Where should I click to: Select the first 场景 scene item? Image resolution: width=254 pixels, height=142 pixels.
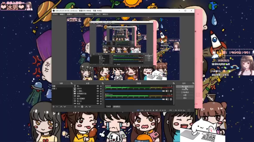point(62,86)
